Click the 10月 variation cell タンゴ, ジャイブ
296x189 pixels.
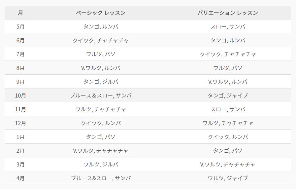pos(228,96)
